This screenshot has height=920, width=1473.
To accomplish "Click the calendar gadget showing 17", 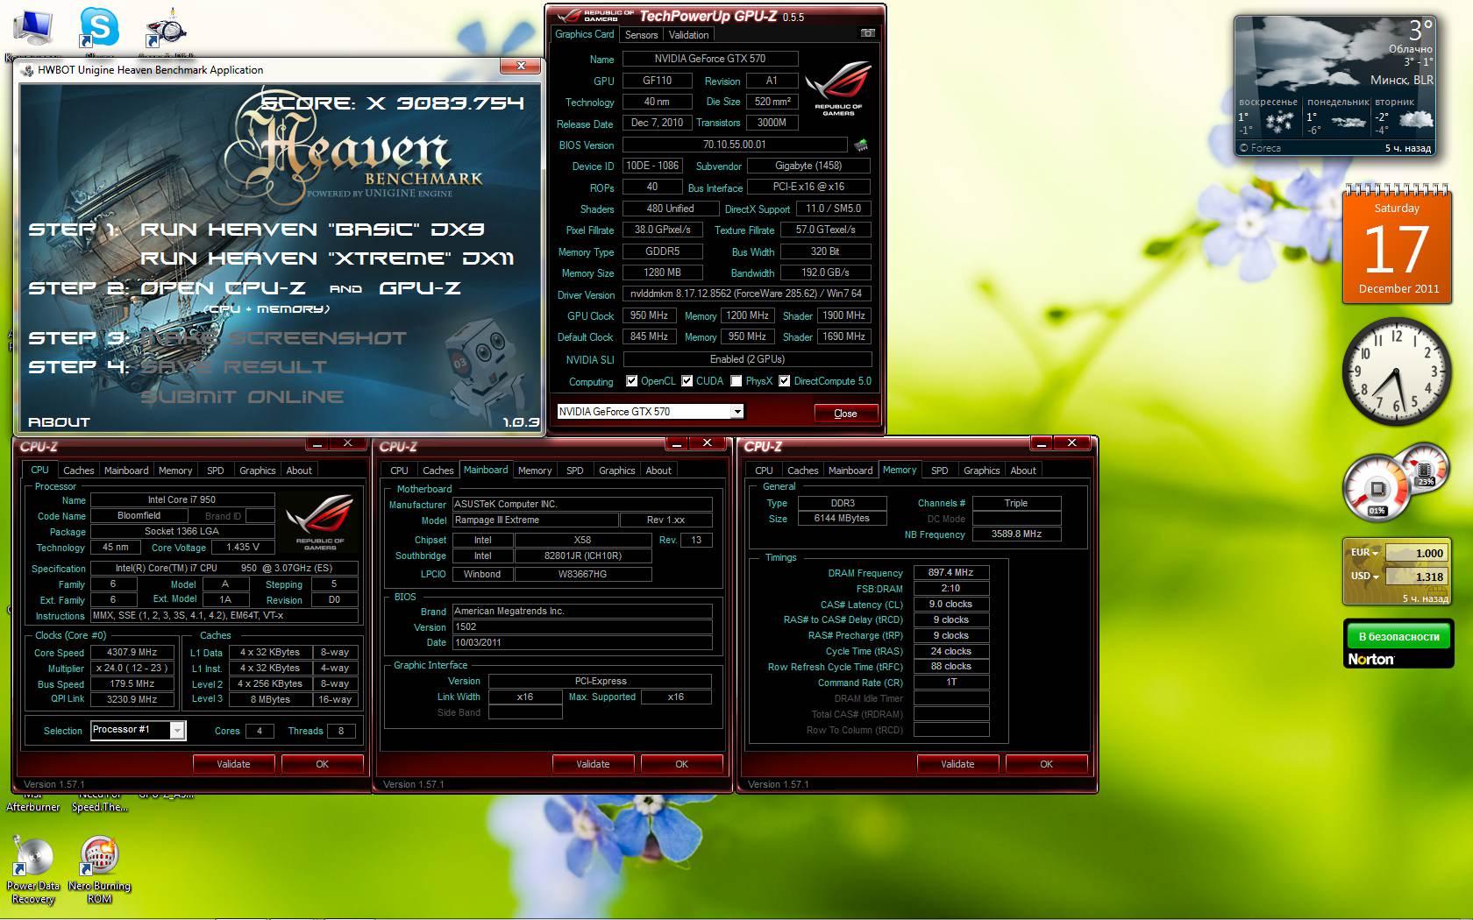I will pos(1397,243).
